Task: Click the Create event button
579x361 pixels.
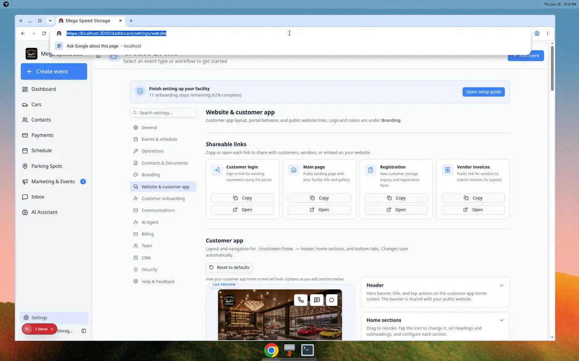Action: coord(54,71)
